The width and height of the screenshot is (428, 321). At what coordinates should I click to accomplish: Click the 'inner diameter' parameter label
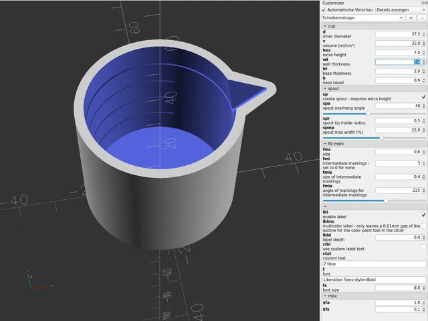(x=337, y=36)
